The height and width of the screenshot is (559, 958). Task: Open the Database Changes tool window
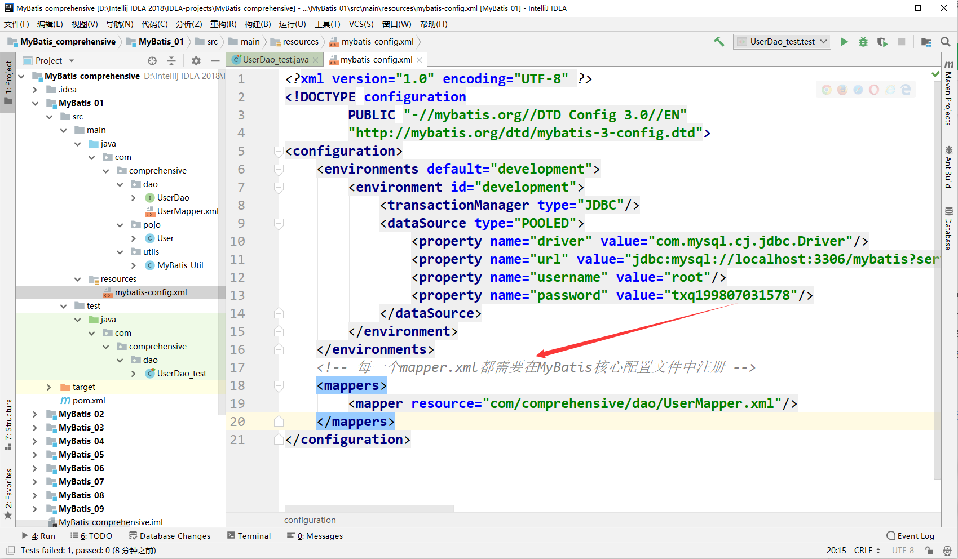(x=170, y=536)
